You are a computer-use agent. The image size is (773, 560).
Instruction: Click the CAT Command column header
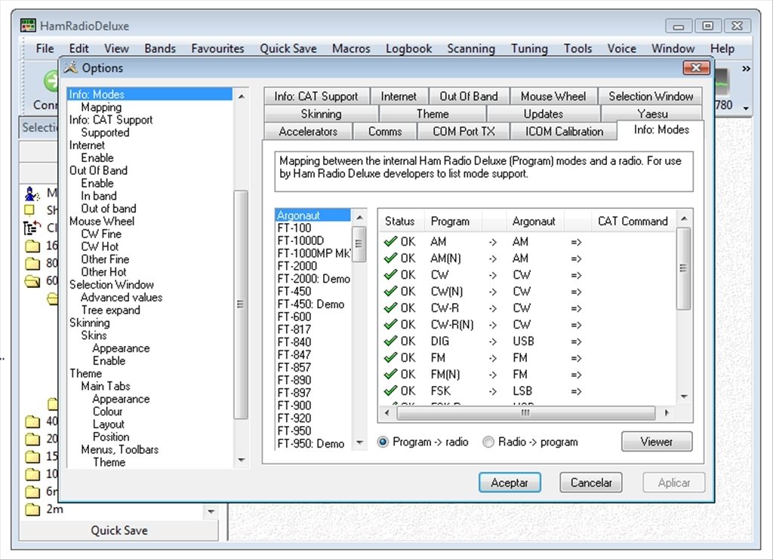pos(633,221)
